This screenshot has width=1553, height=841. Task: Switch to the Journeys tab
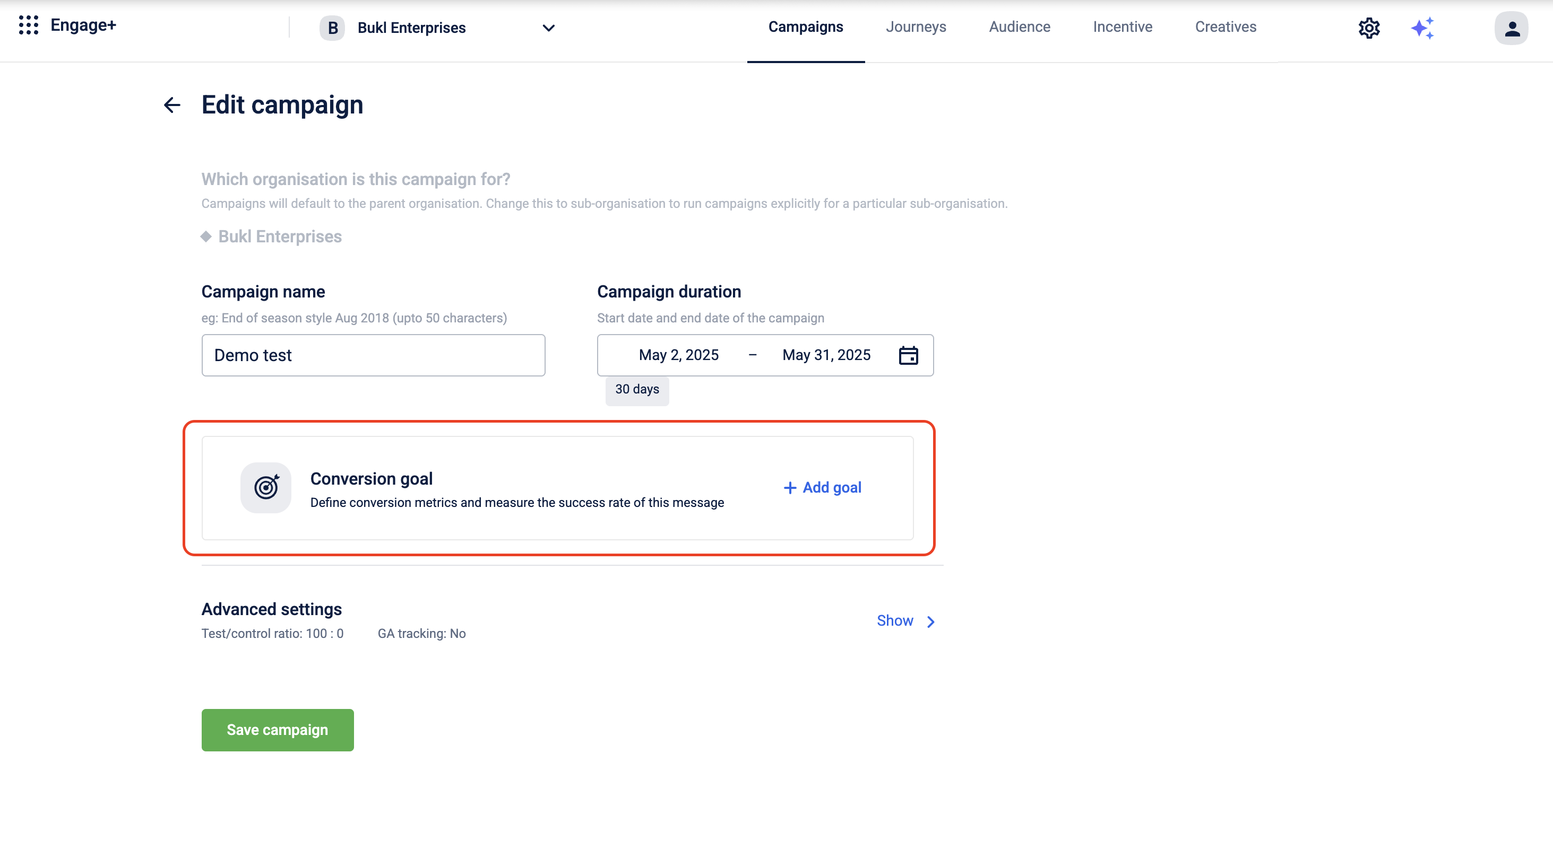point(915,27)
